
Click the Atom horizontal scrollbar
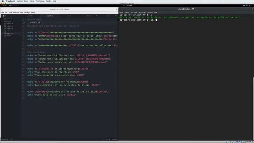pos(65,137)
